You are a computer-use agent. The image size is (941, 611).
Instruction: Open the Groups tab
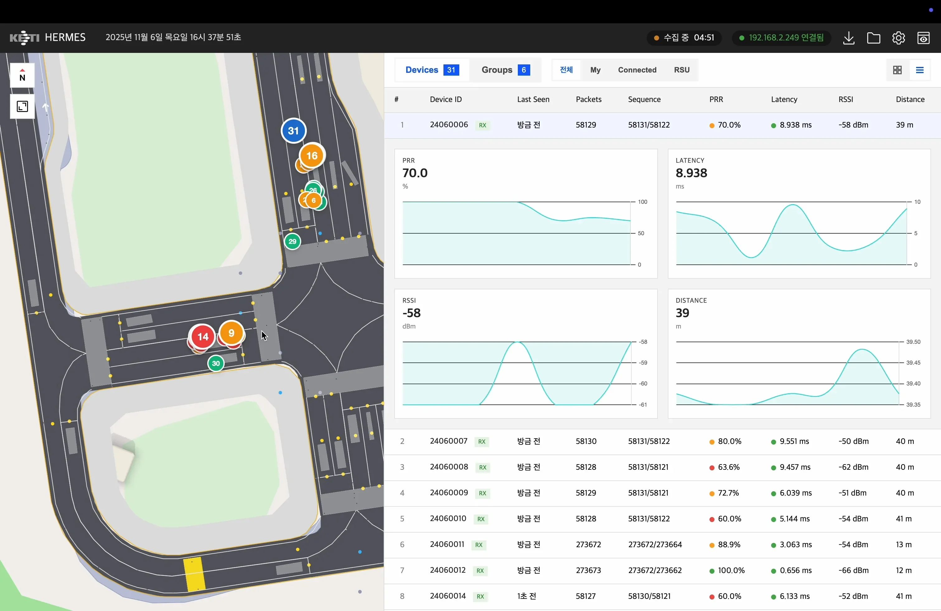pos(505,70)
